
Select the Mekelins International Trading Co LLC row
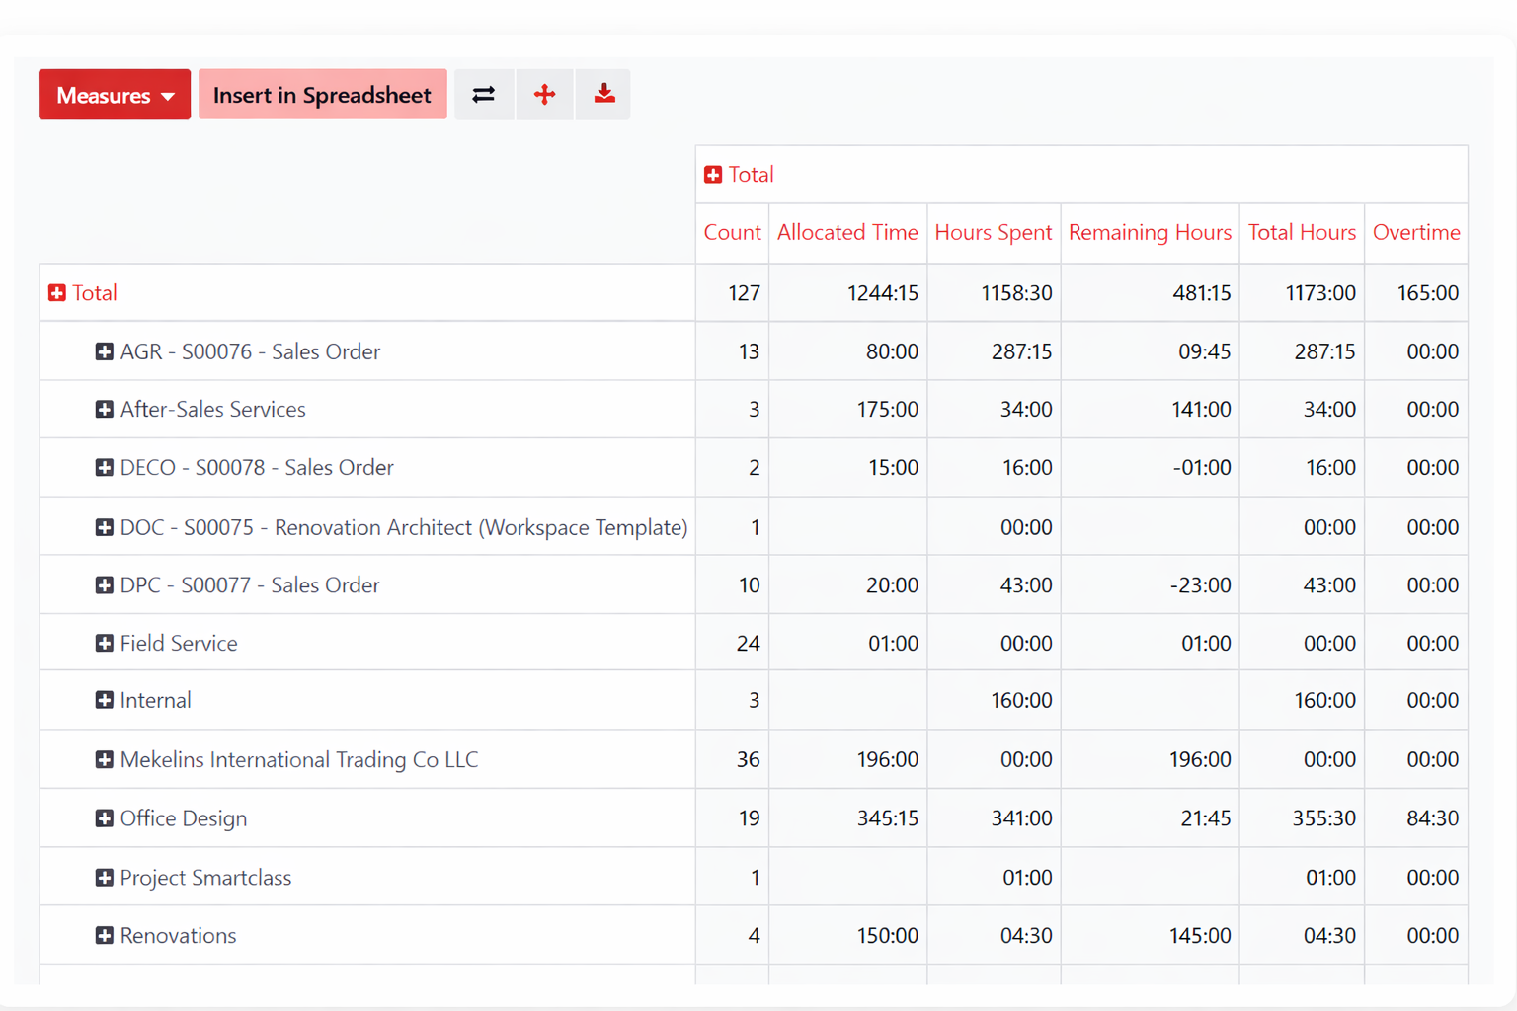(x=298, y=759)
